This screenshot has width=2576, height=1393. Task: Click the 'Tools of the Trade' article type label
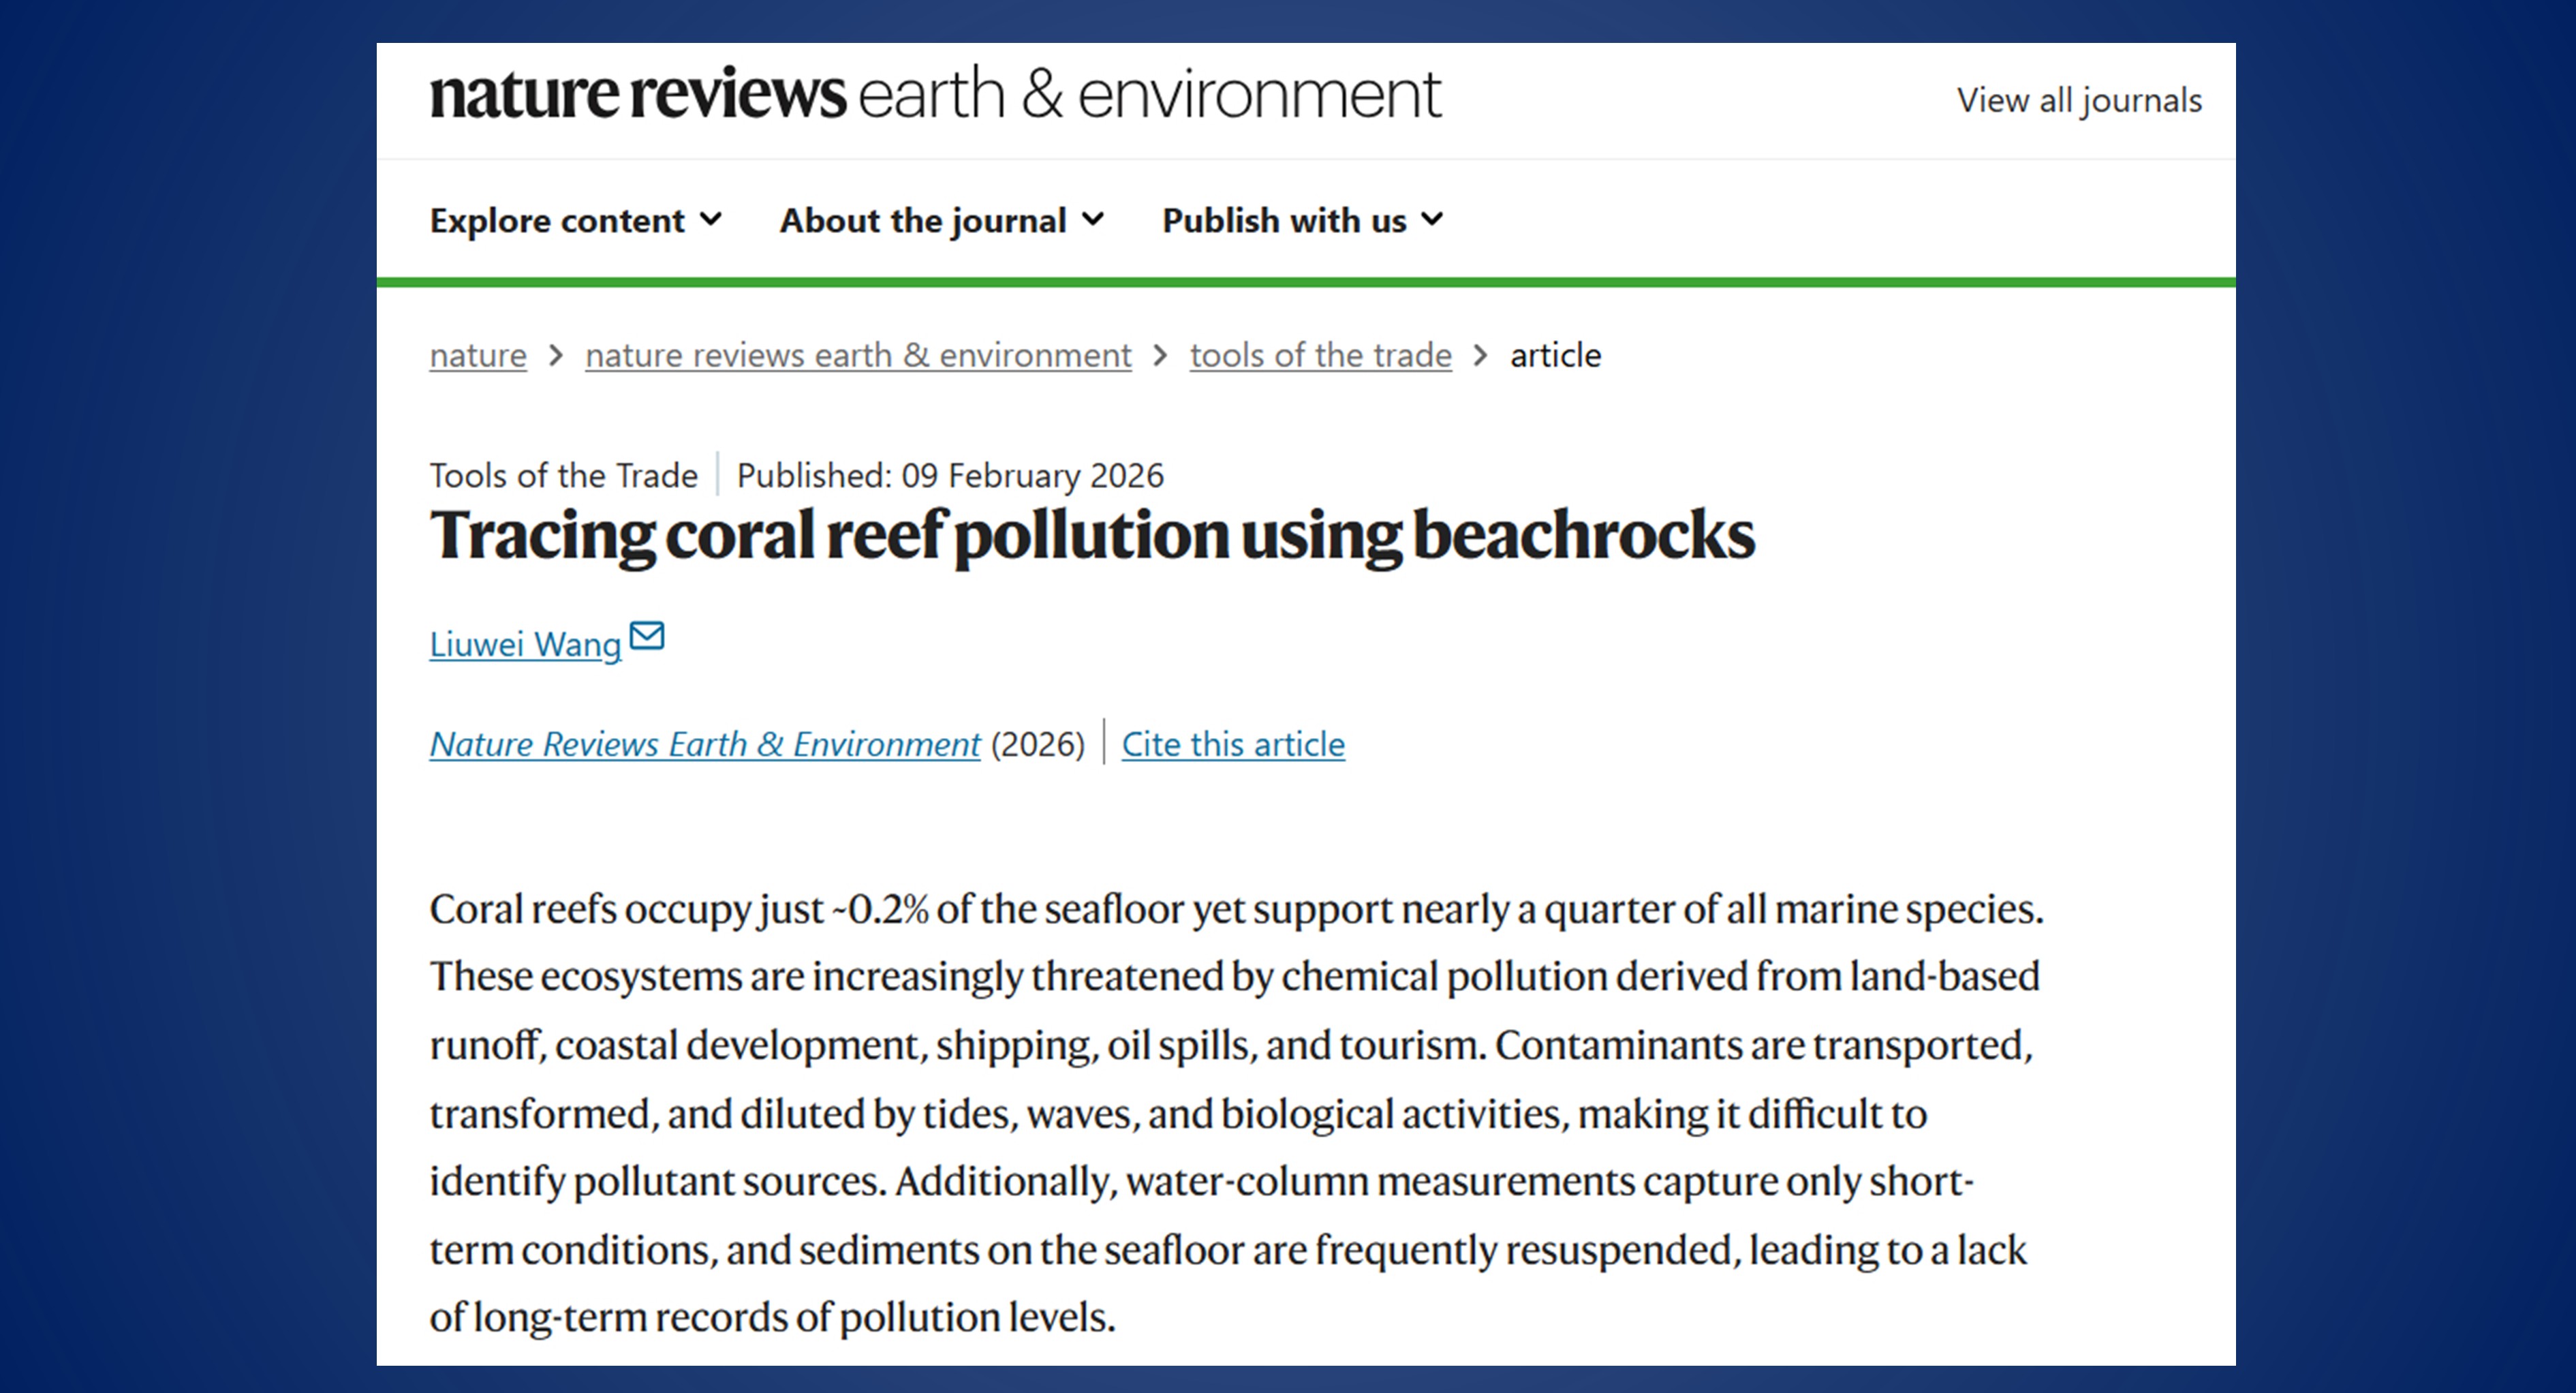[x=563, y=476]
